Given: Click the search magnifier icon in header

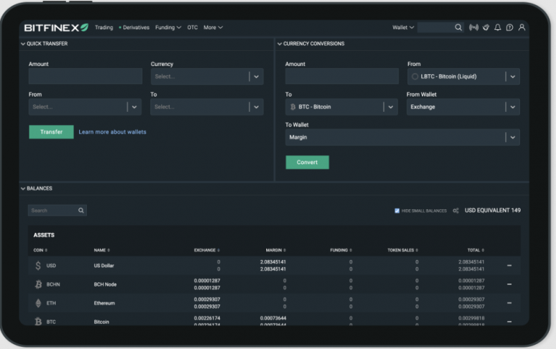Looking at the screenshot, I should coord(458,28).
